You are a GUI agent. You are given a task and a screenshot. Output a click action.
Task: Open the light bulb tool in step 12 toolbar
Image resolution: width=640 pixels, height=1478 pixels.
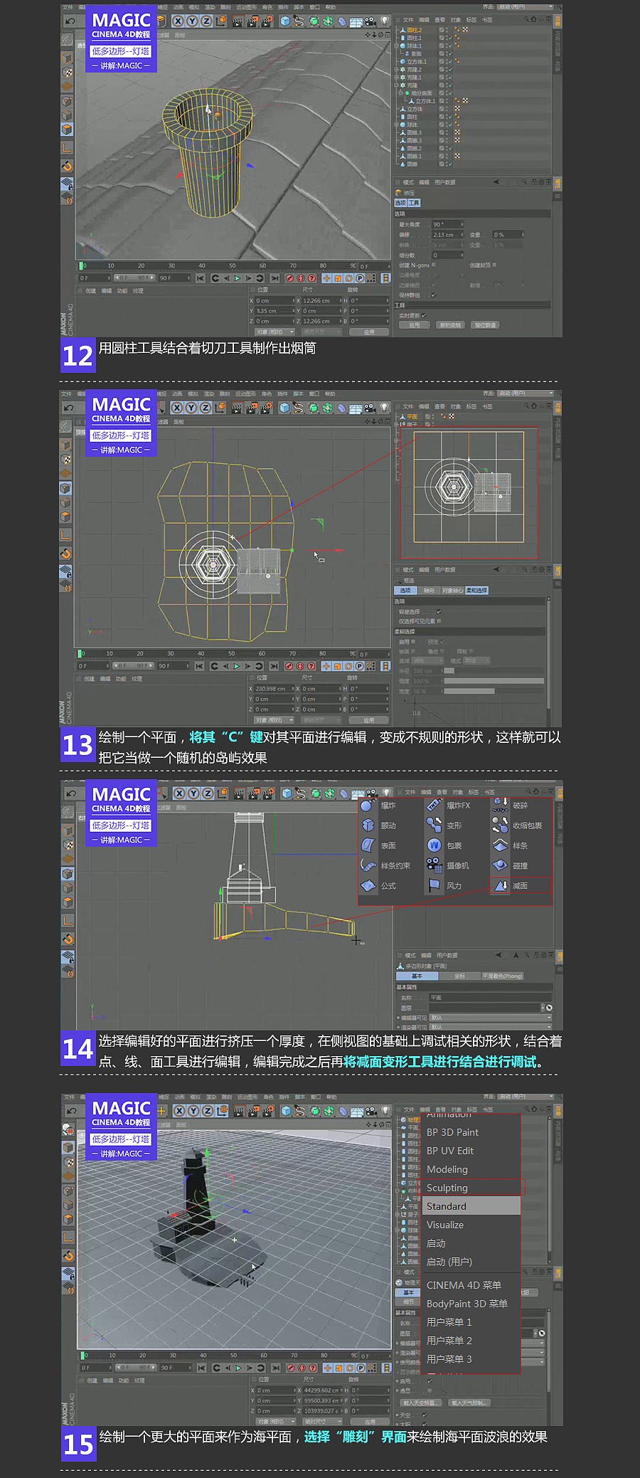click(x=385, y=21)
